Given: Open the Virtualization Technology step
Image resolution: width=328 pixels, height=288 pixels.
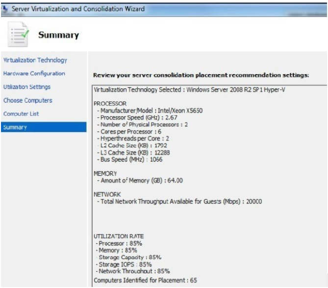Looking at the screenshot, I should 35,60.
